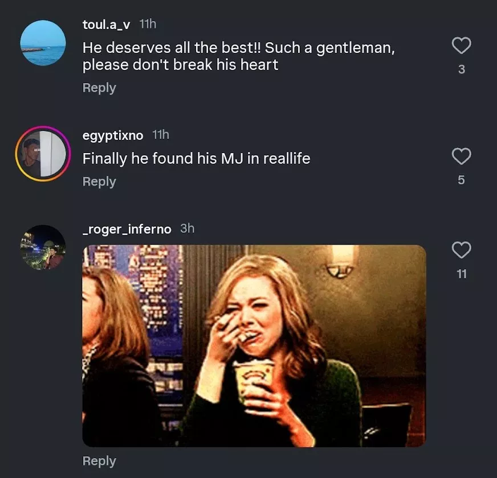Like toul.a_v's comment with the heart
The width and height of the screenshot is (497, 478).
(461, 46)
